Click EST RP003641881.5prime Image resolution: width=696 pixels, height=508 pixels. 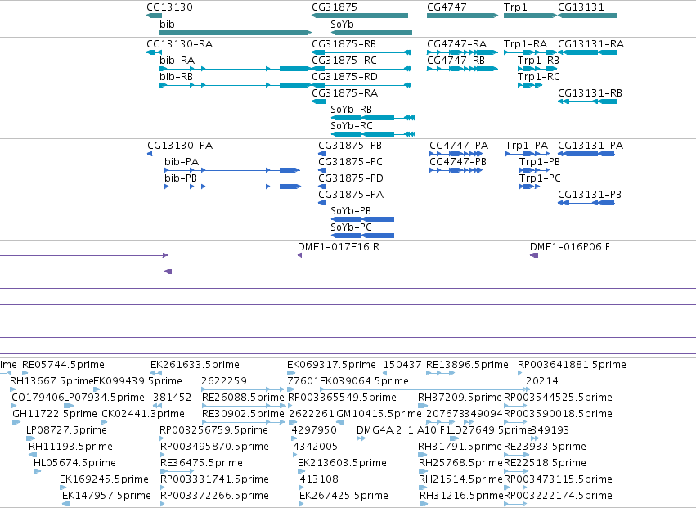pos(573,365)
